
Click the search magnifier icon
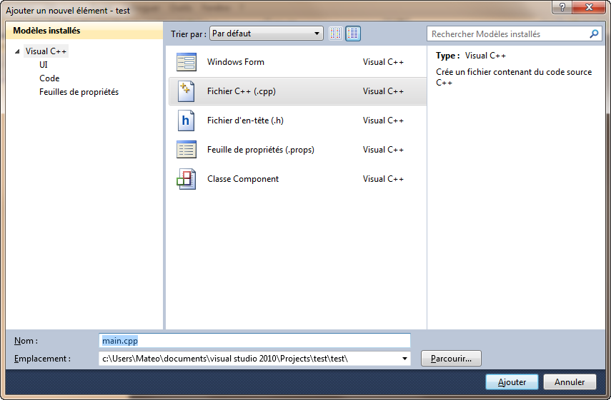[594, 34]
